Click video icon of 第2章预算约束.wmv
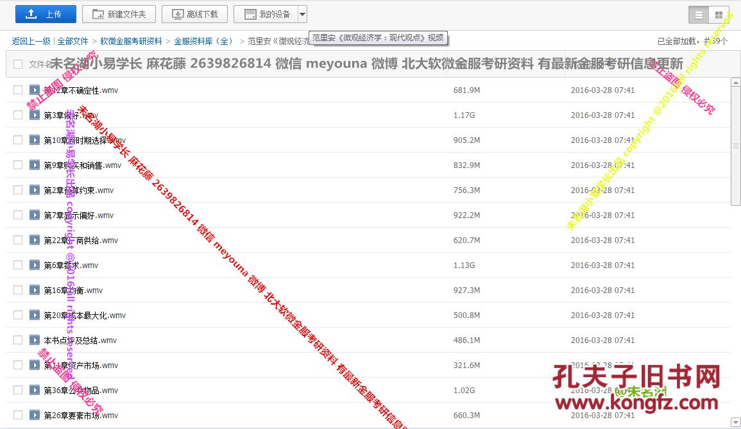741x429 pixels. click(x=35, y=190)
